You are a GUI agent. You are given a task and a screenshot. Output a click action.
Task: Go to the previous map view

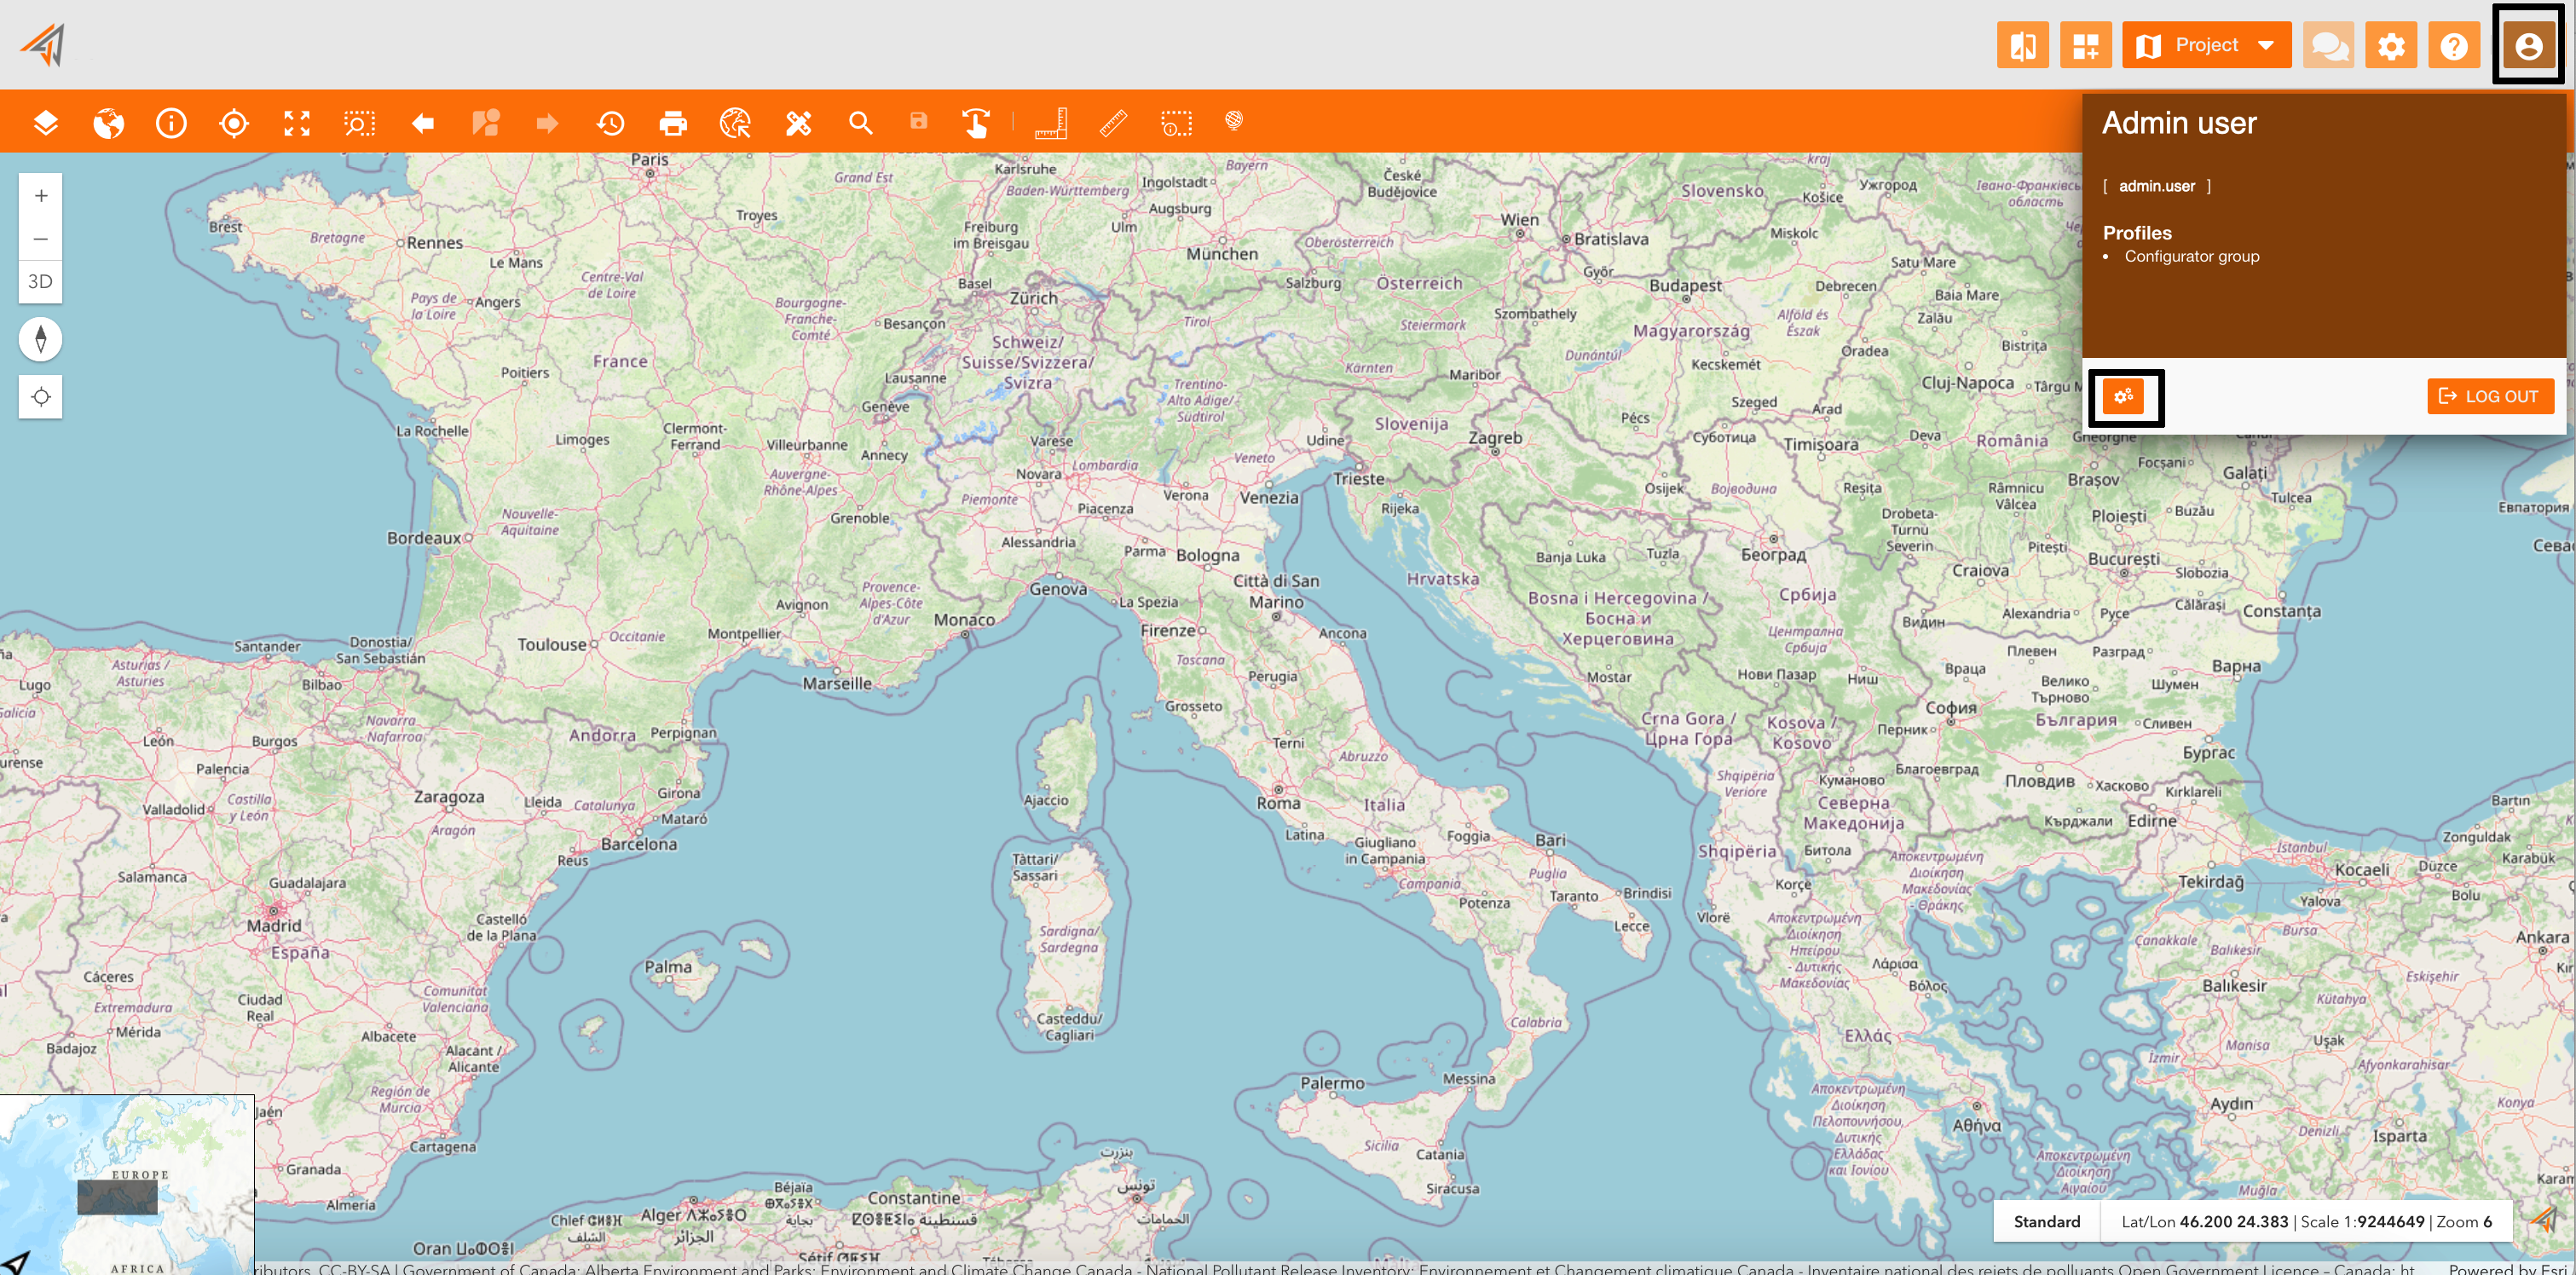423,123
